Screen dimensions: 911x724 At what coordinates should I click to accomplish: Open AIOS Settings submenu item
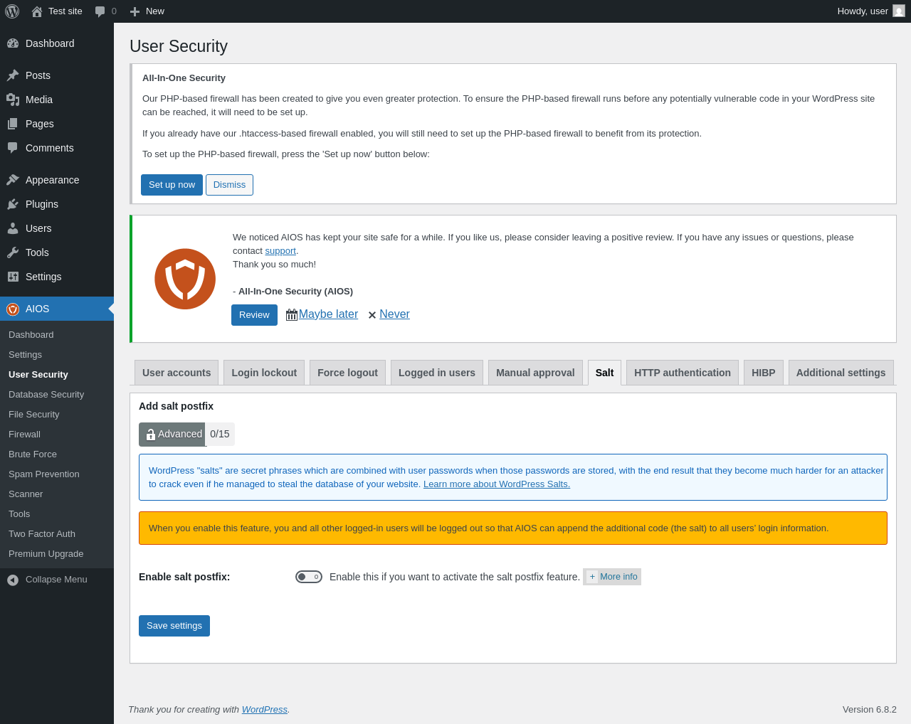point(57,355)
